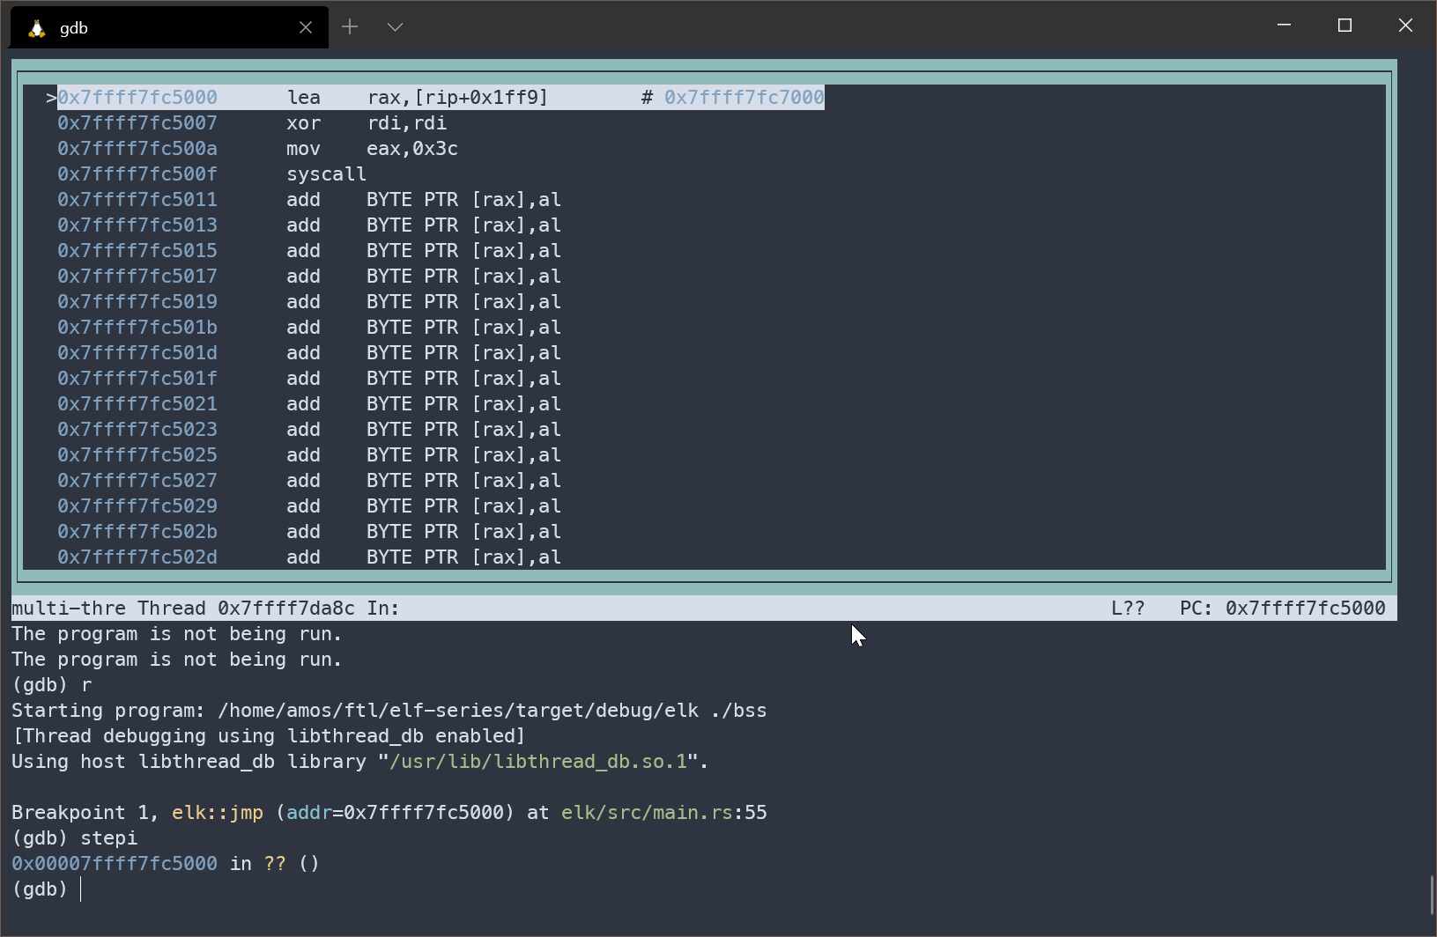Maximize the terminal window

click(1344, 26)
